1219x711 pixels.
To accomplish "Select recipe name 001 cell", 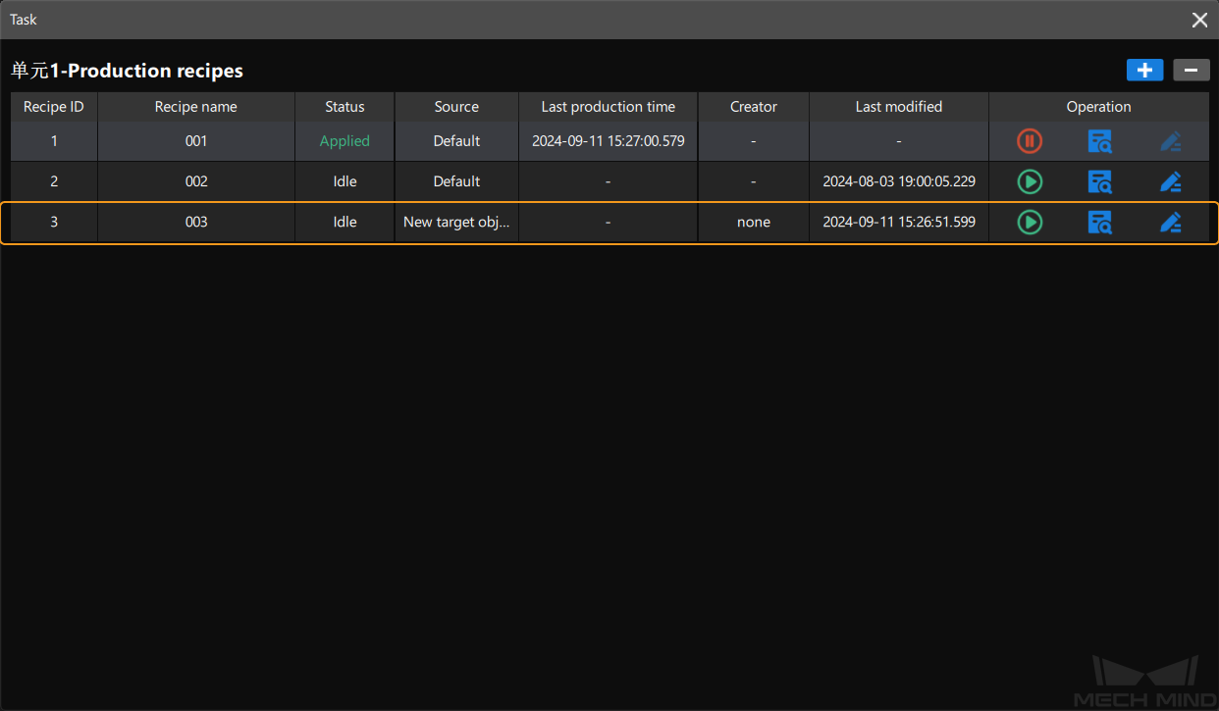I will (196, 141).
